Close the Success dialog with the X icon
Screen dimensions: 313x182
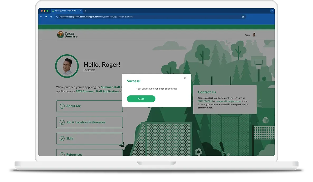coord(185,78)
